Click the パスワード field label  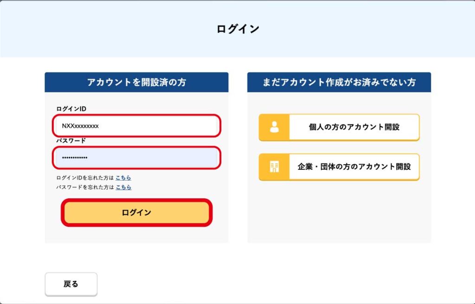pos(71,141)
